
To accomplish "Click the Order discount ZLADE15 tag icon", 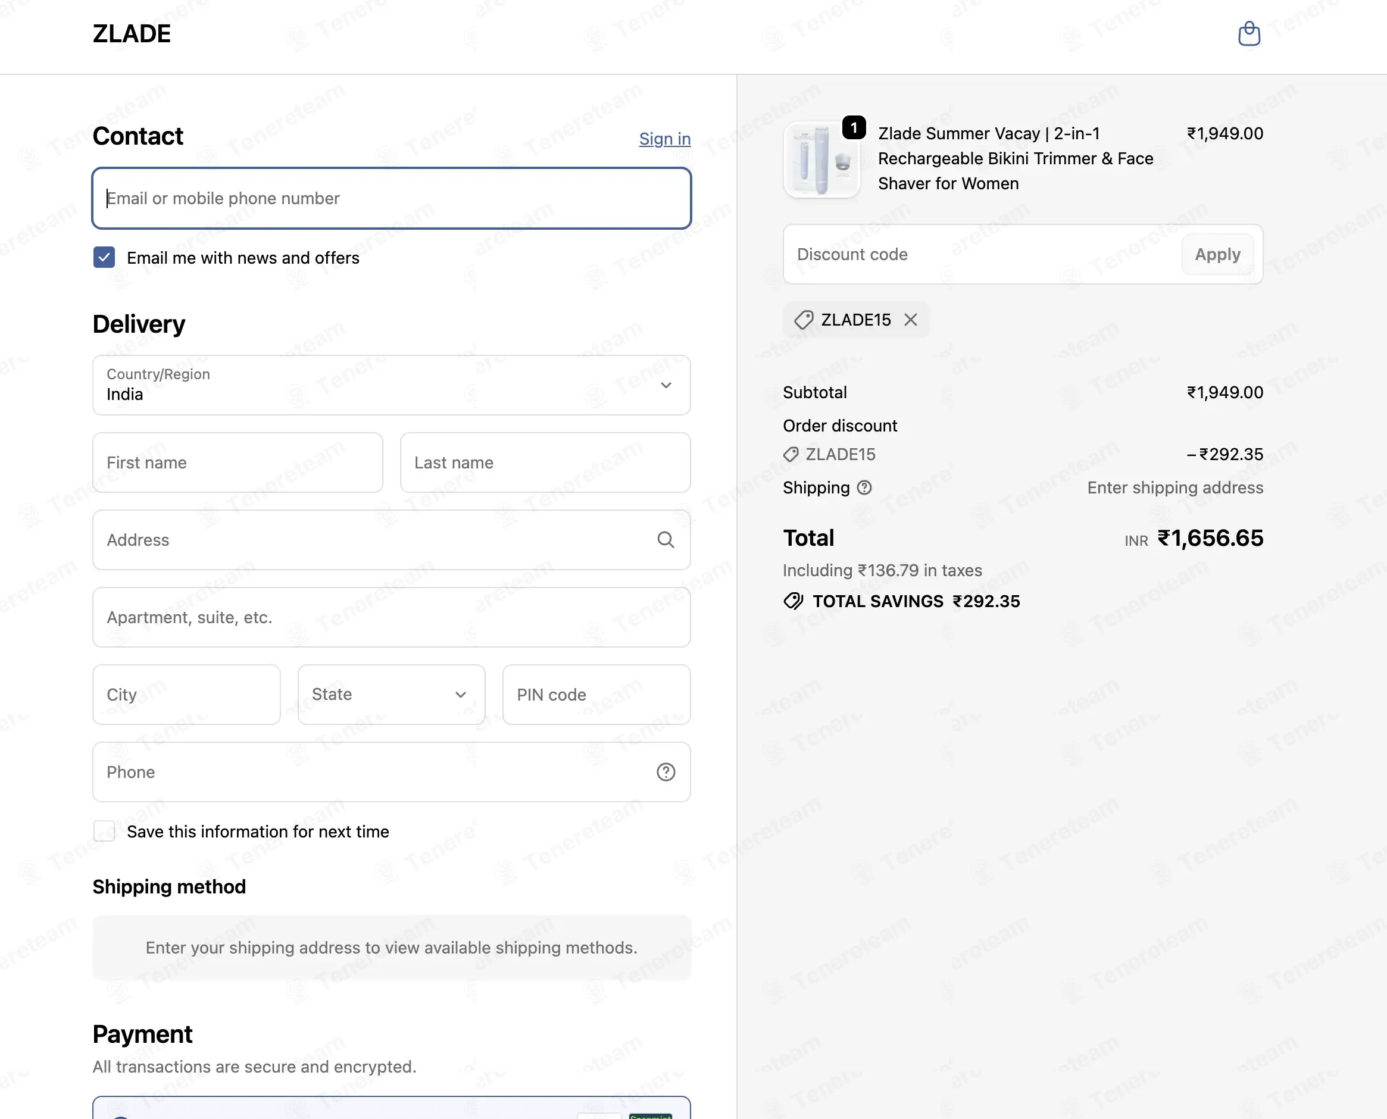I will pyautogui.click(x=791, y=454).
